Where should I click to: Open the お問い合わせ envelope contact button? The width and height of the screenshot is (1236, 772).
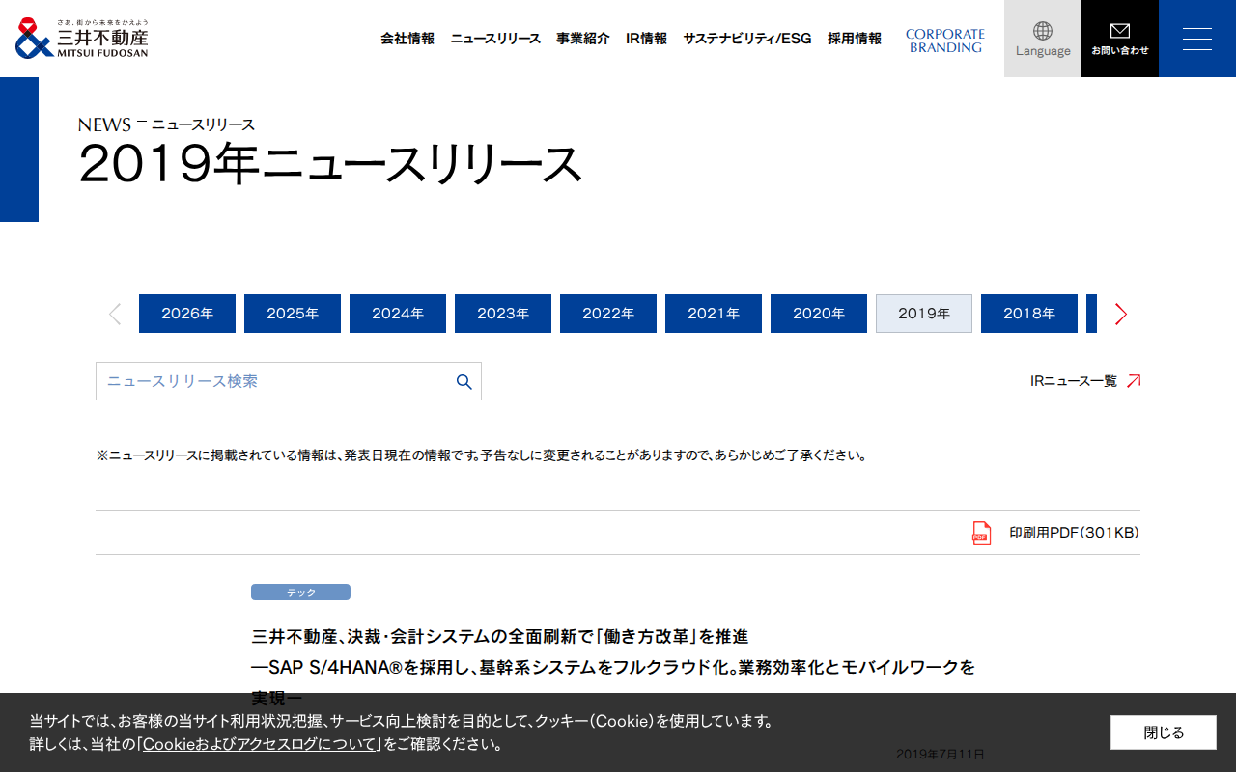(1120, 39)
